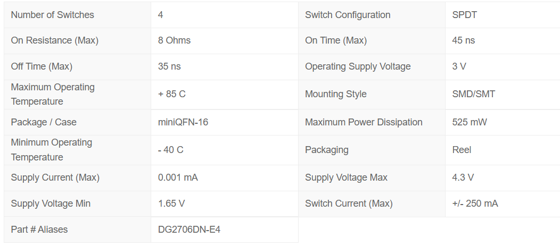The height and width of the screenshot is (246, 560).
Task: Select the SMD/SMT mounting style value
Action: coord(474,95)
